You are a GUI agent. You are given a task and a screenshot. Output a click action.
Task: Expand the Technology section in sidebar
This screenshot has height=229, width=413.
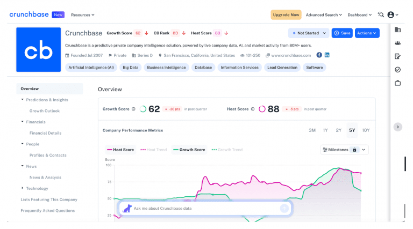[x=23, y=188]
